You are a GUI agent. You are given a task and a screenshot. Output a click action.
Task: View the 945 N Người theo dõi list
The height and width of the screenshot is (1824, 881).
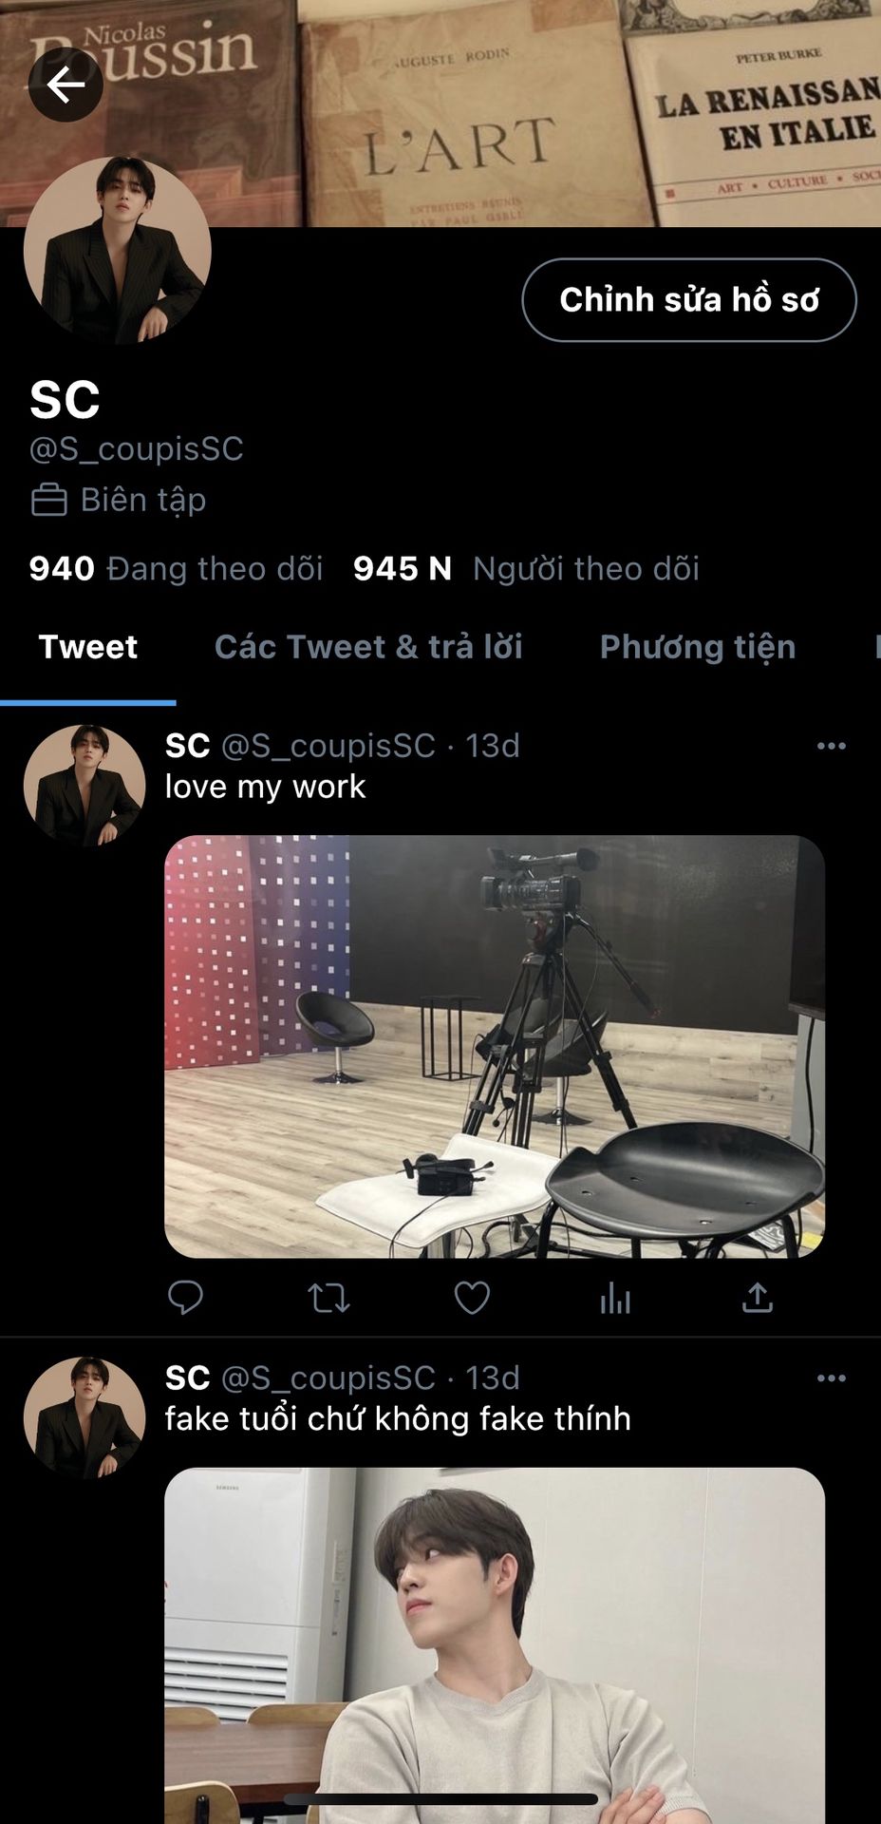point(526,568)
